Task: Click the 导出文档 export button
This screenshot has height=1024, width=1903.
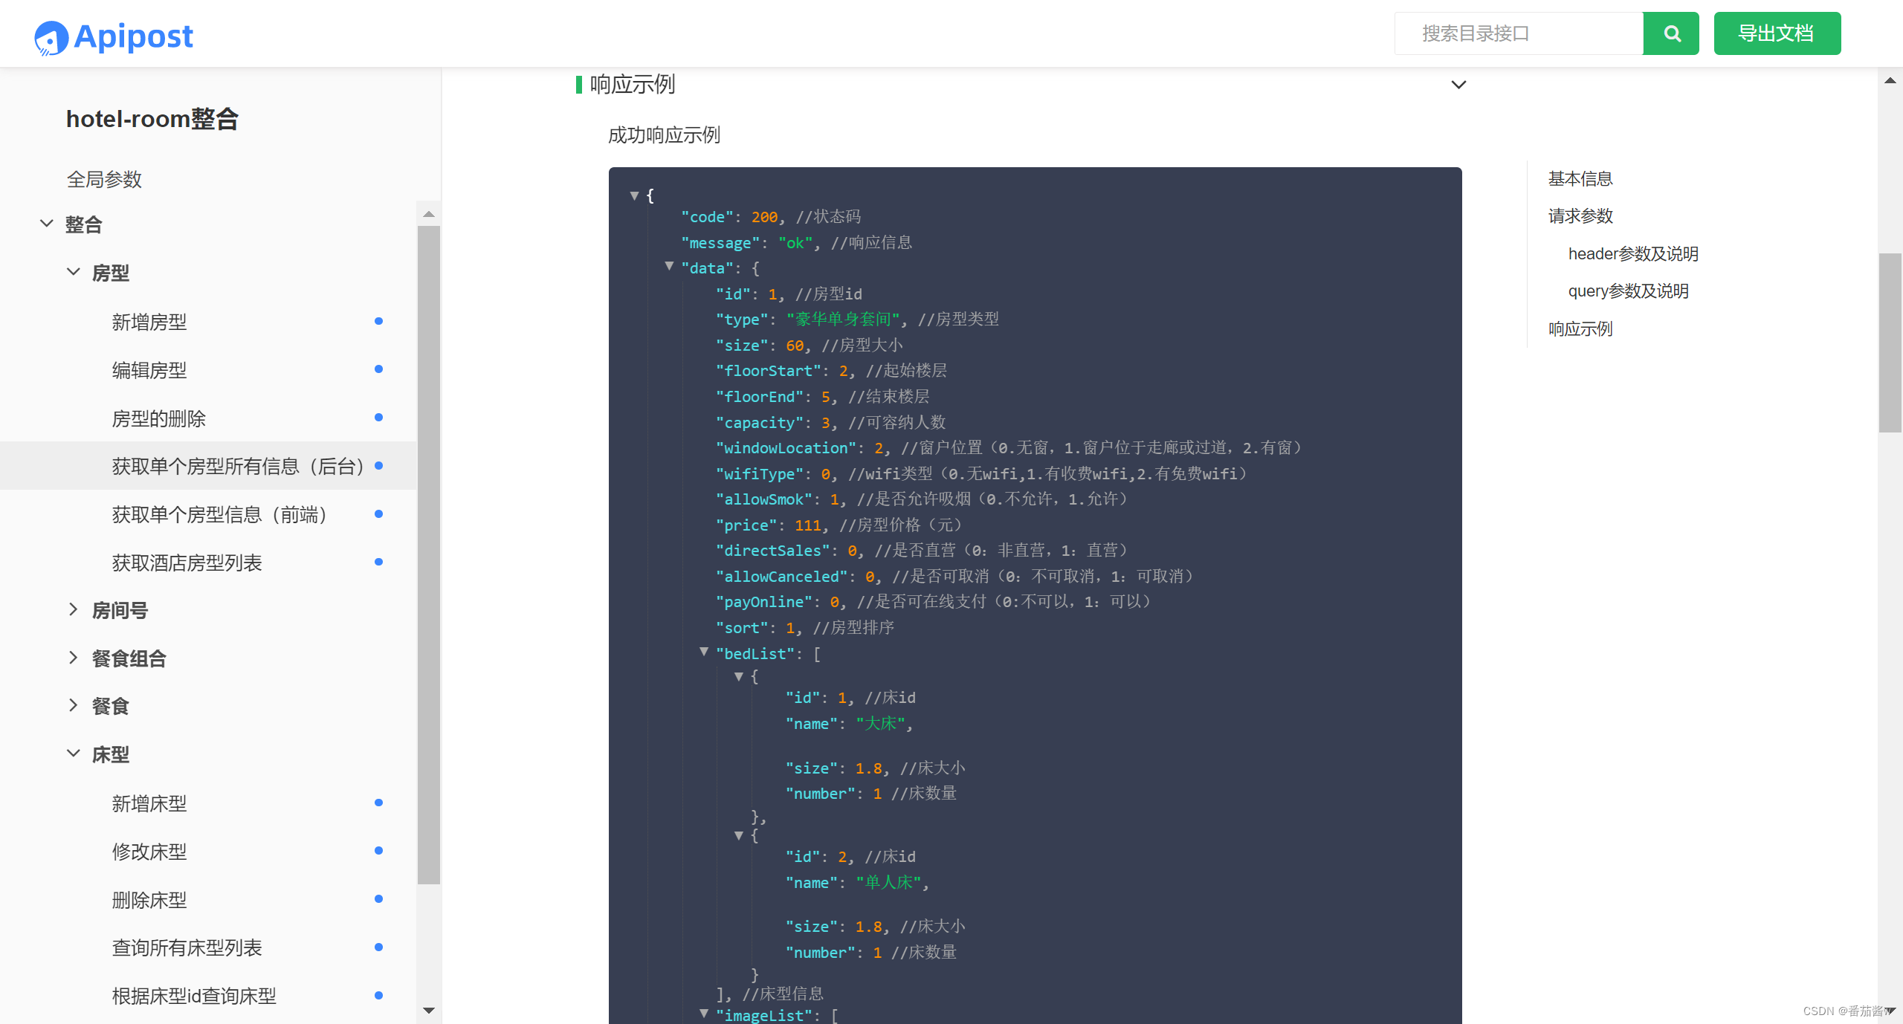Action: coord(1777,33)
